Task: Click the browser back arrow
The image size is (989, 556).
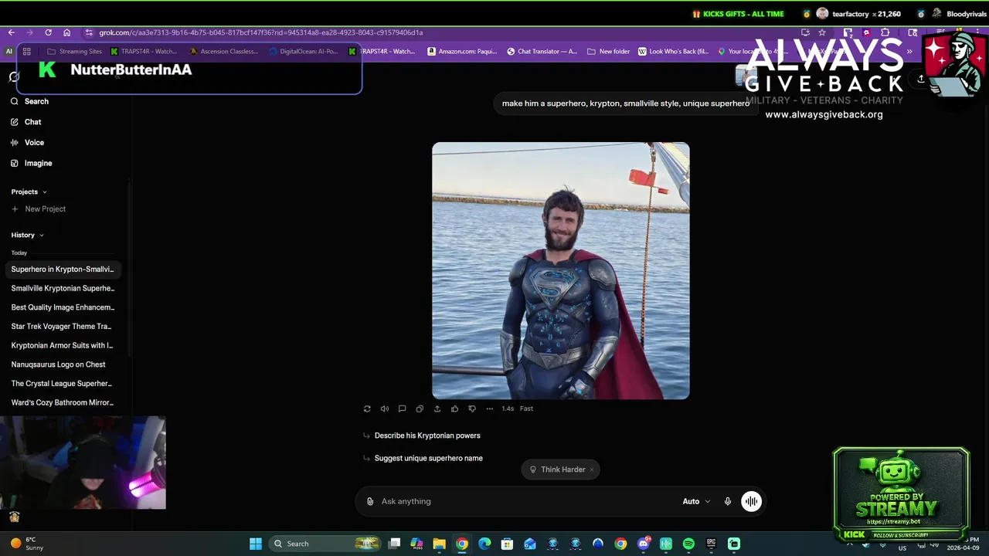Action: [x=11, y=32]
